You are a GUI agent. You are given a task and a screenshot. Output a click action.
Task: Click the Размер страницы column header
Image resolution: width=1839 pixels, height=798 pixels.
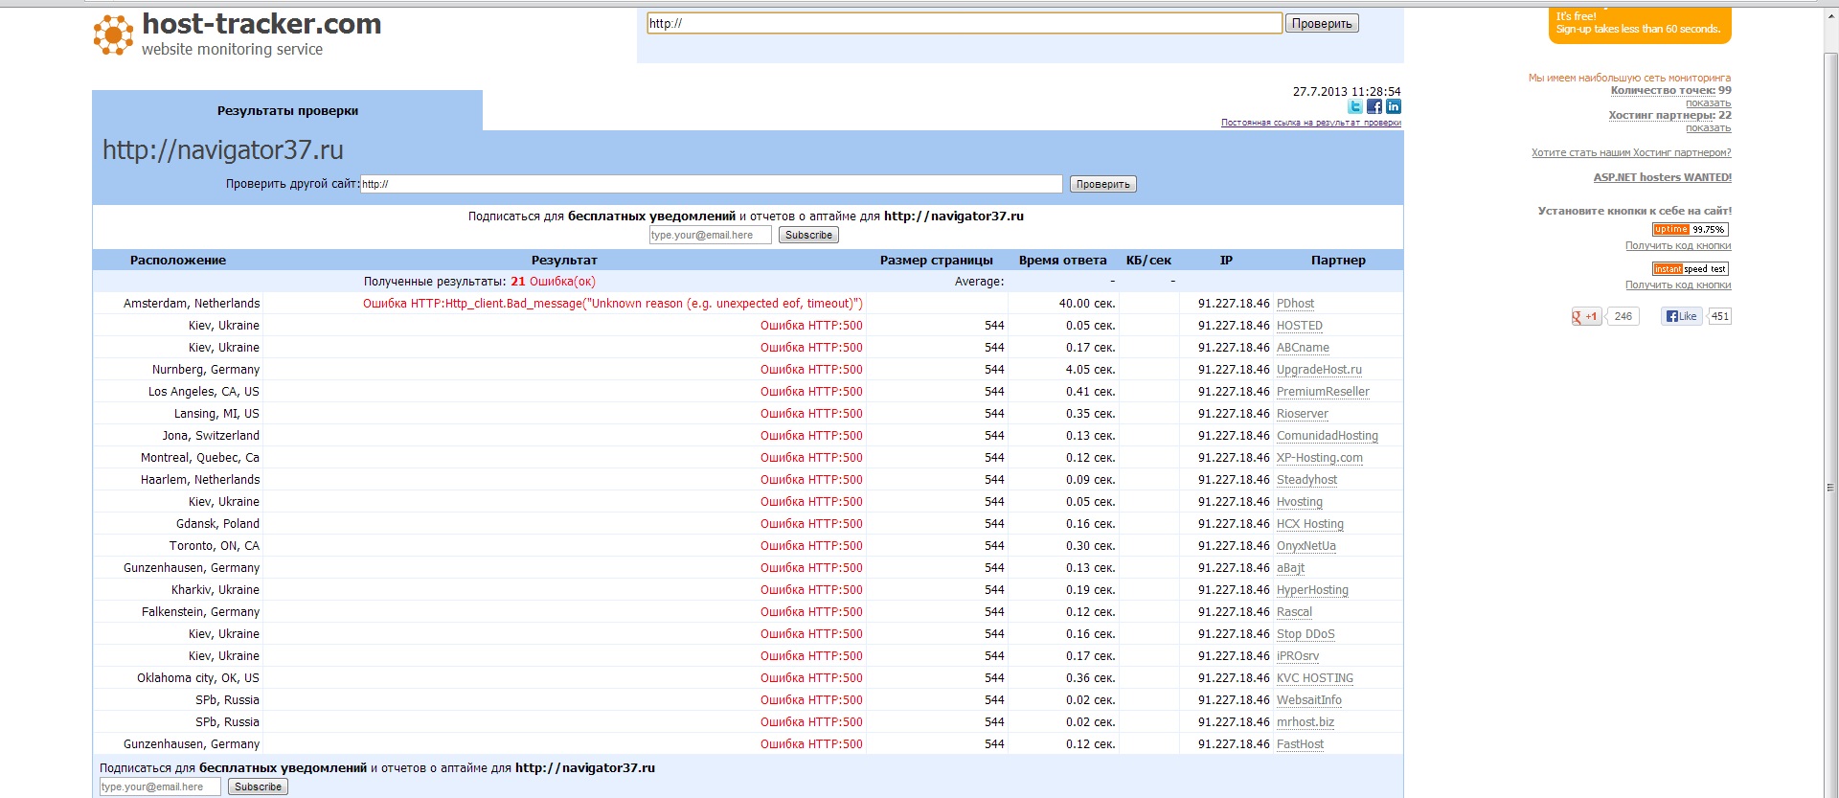point(936,261)
